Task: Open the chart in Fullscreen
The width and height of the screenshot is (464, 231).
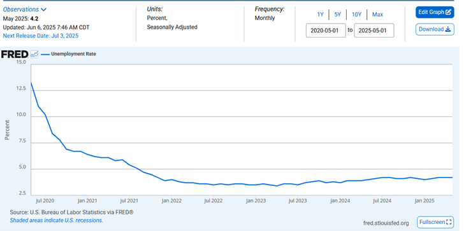Action: pyautogui.click(x=435, y=222)
